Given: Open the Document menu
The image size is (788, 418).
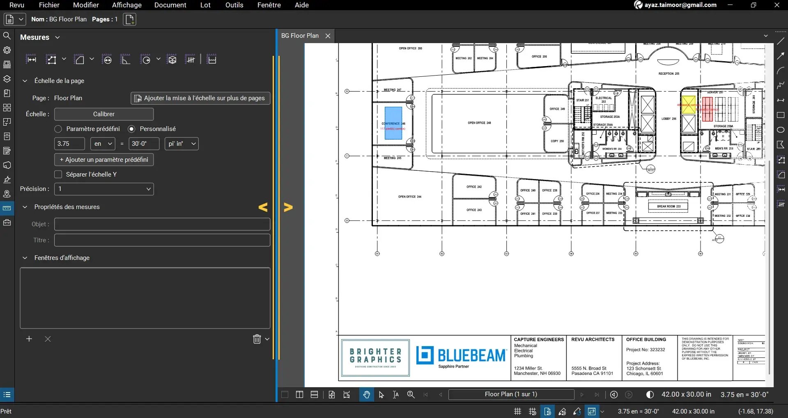Looking at the screenshot, I should 170,5.
